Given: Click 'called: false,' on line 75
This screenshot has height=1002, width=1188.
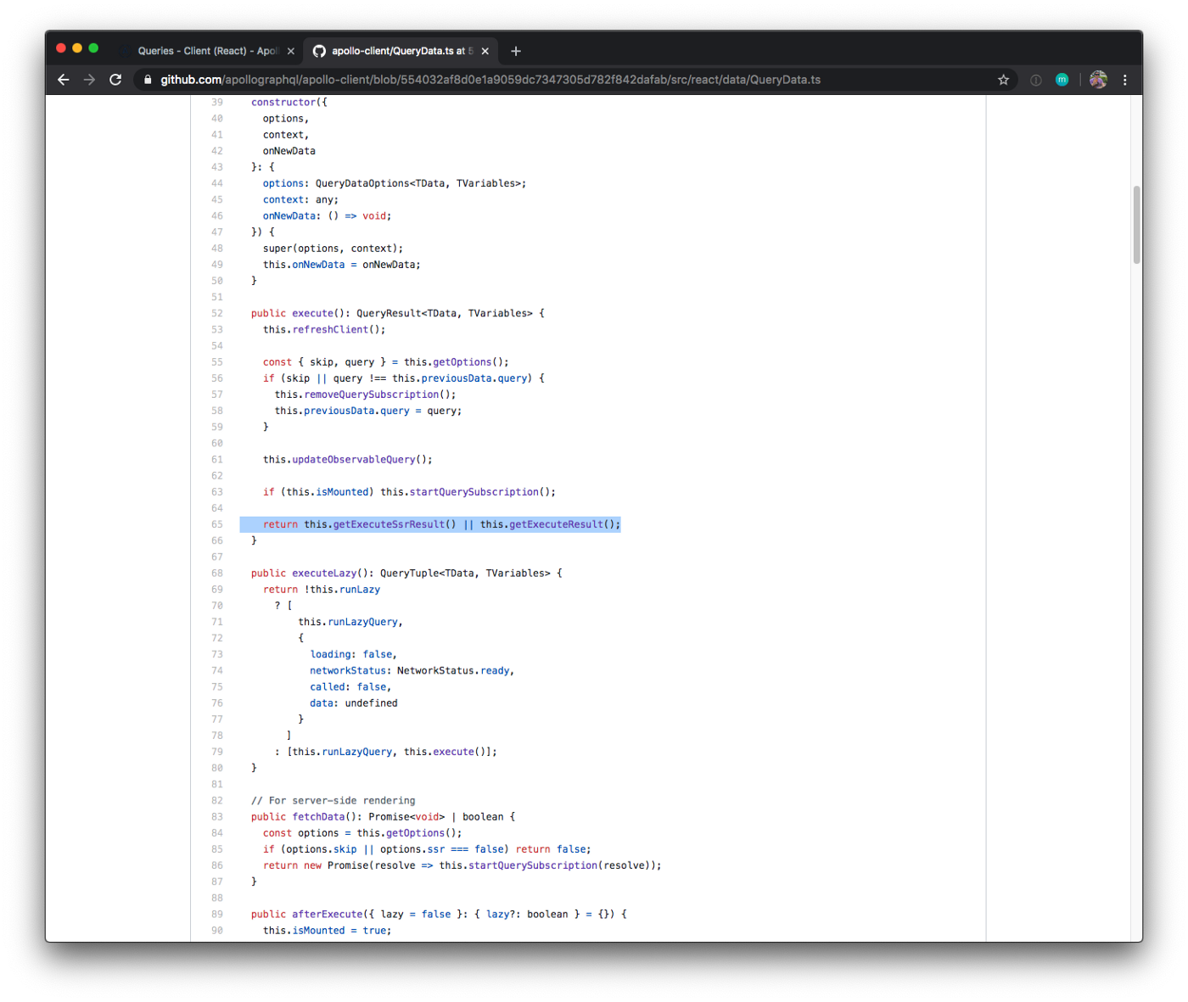Looking at the screenshot, I should point(350,686).
